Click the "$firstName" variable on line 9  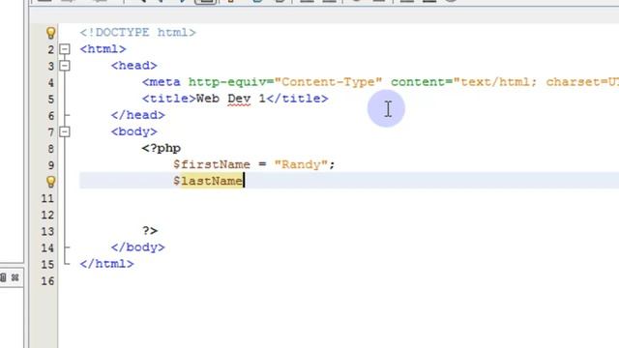212,164
